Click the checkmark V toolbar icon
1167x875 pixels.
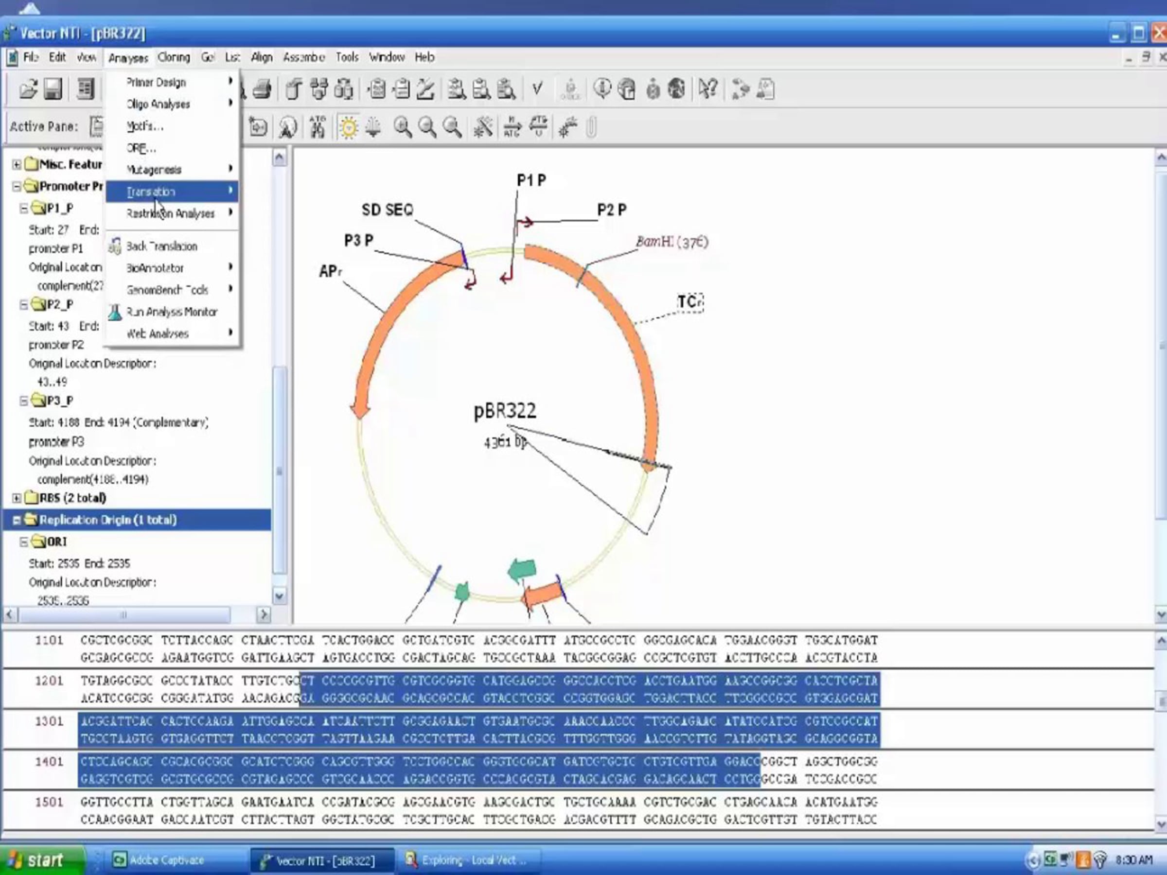[x=538, y=88]
